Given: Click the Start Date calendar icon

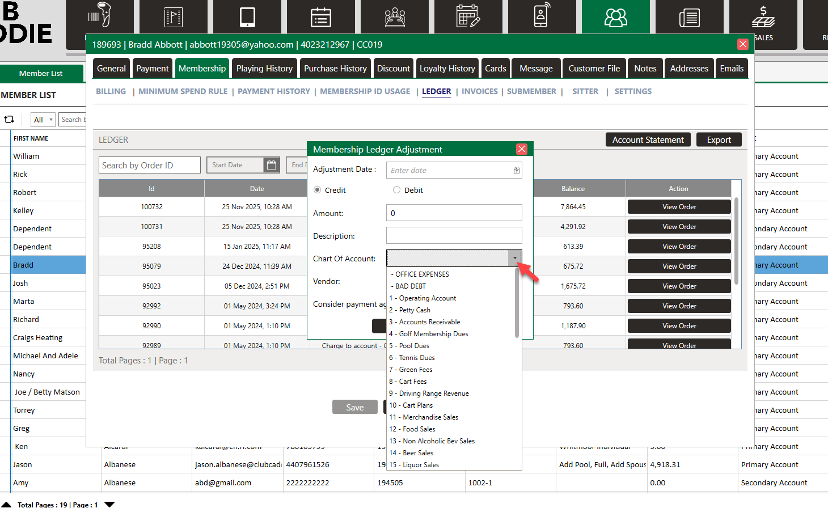Looking at the screenshot, I should (272, 165).
